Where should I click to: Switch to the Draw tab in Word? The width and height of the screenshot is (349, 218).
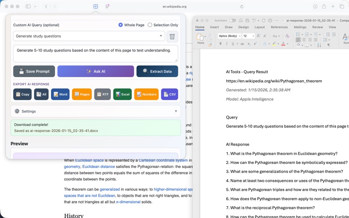click(x=228, y=27)
